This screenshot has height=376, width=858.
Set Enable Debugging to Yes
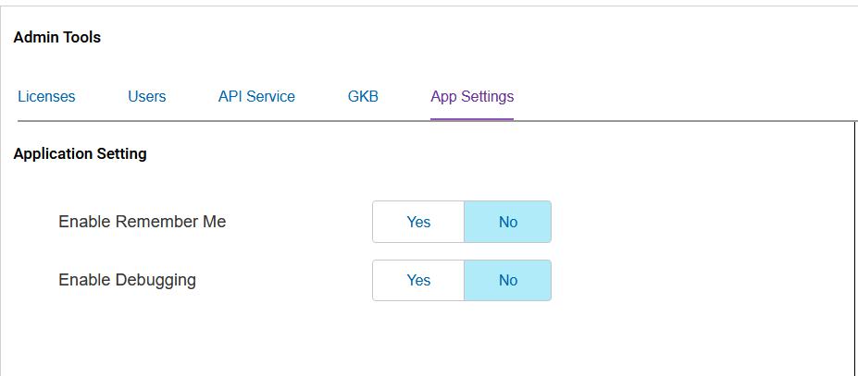coord(418,280)
